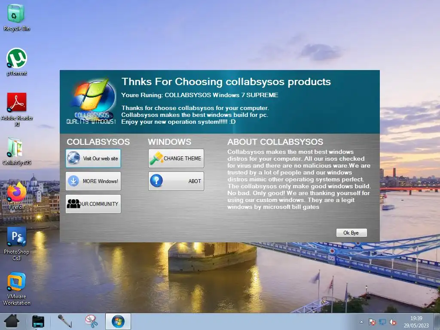The width and height of the screenshot is (440, 330).
Task: Show hidden tray icons arrow
Action: click(361, 322)
